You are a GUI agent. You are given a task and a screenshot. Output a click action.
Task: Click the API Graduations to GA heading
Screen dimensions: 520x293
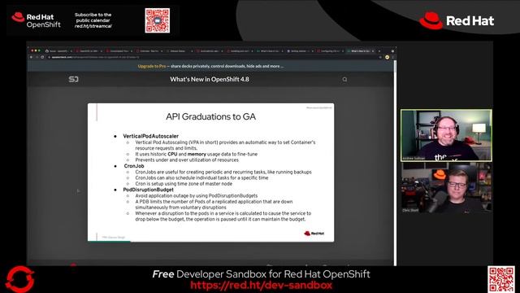point(211,116)
